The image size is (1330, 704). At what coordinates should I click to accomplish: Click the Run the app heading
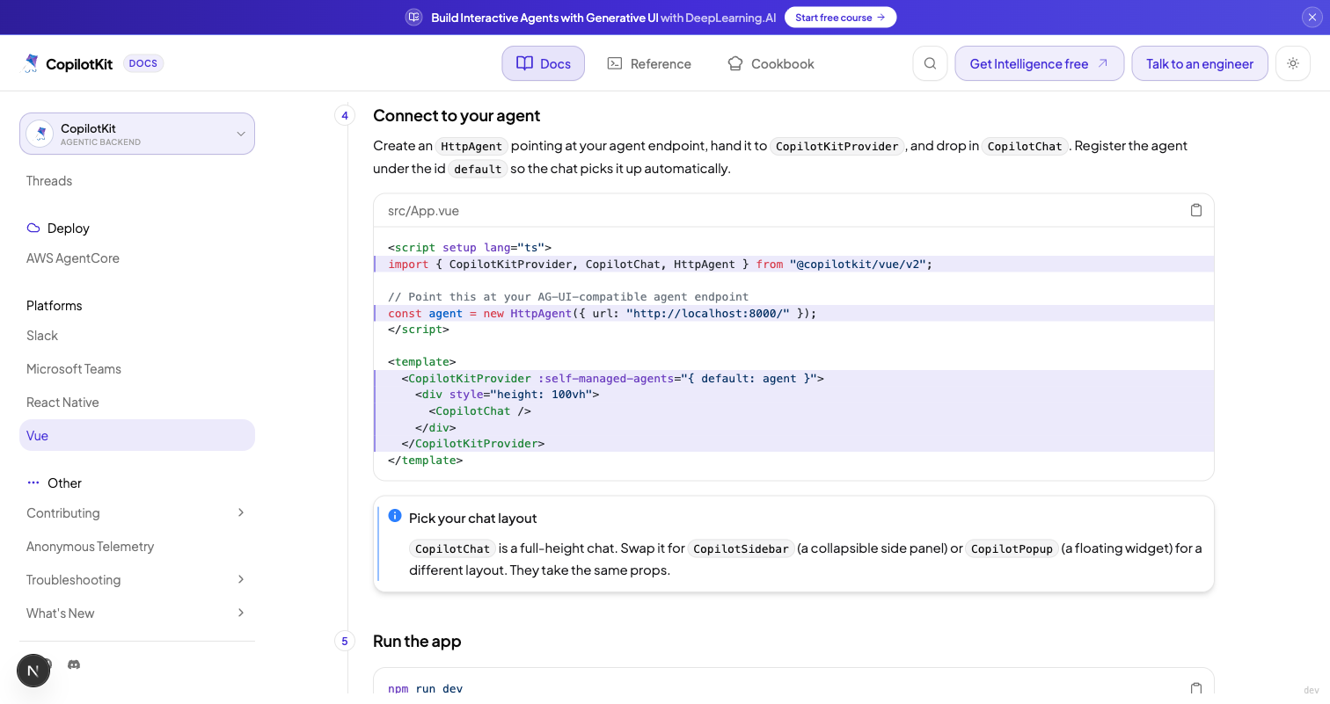[x=417, y=642]
